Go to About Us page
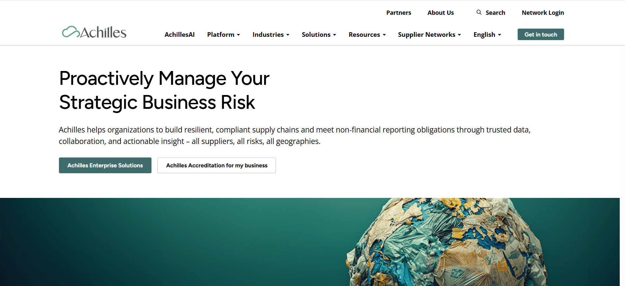625x286 pixels. [x=441, y=12]
